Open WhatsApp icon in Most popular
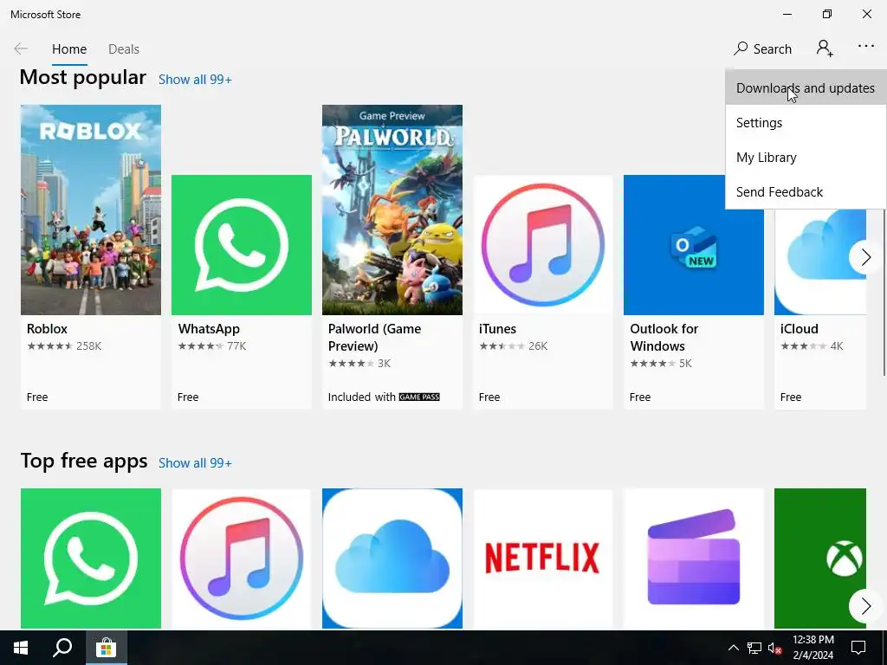Viewport: 887px width, 665px height. [x=242, y=245]
